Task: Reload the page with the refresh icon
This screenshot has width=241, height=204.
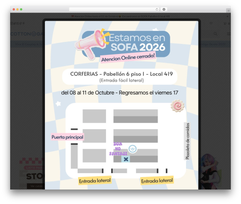Action: point(157,10)
